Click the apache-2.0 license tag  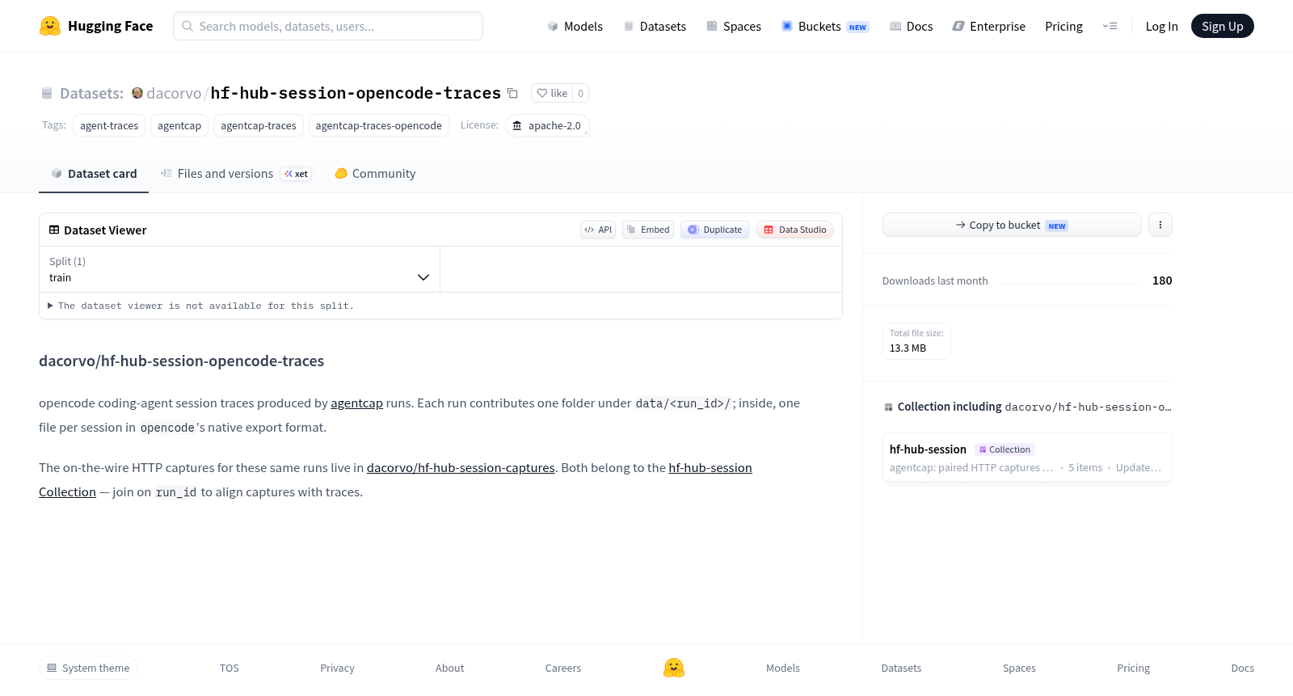547,125
